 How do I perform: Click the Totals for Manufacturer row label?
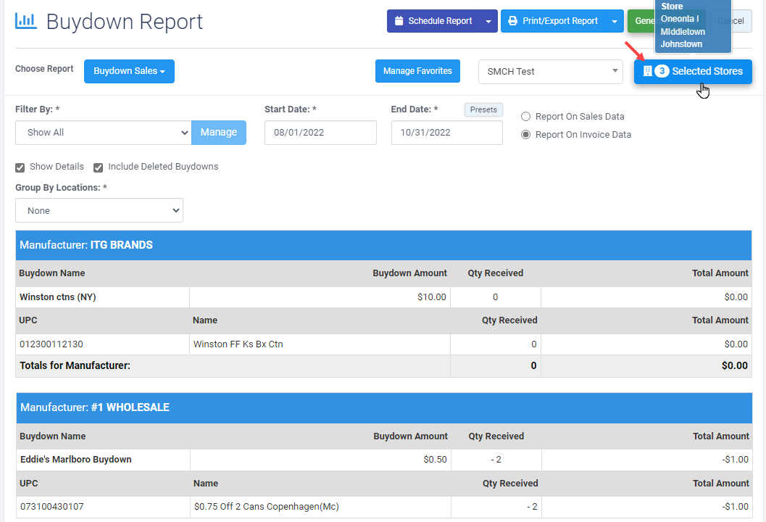(x=75, y=365)
